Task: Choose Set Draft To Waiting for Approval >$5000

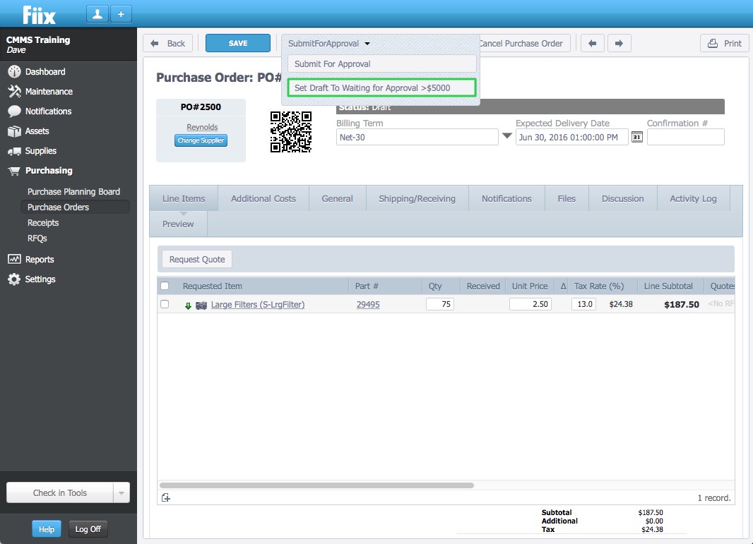Action: click(x=381, y=87)
